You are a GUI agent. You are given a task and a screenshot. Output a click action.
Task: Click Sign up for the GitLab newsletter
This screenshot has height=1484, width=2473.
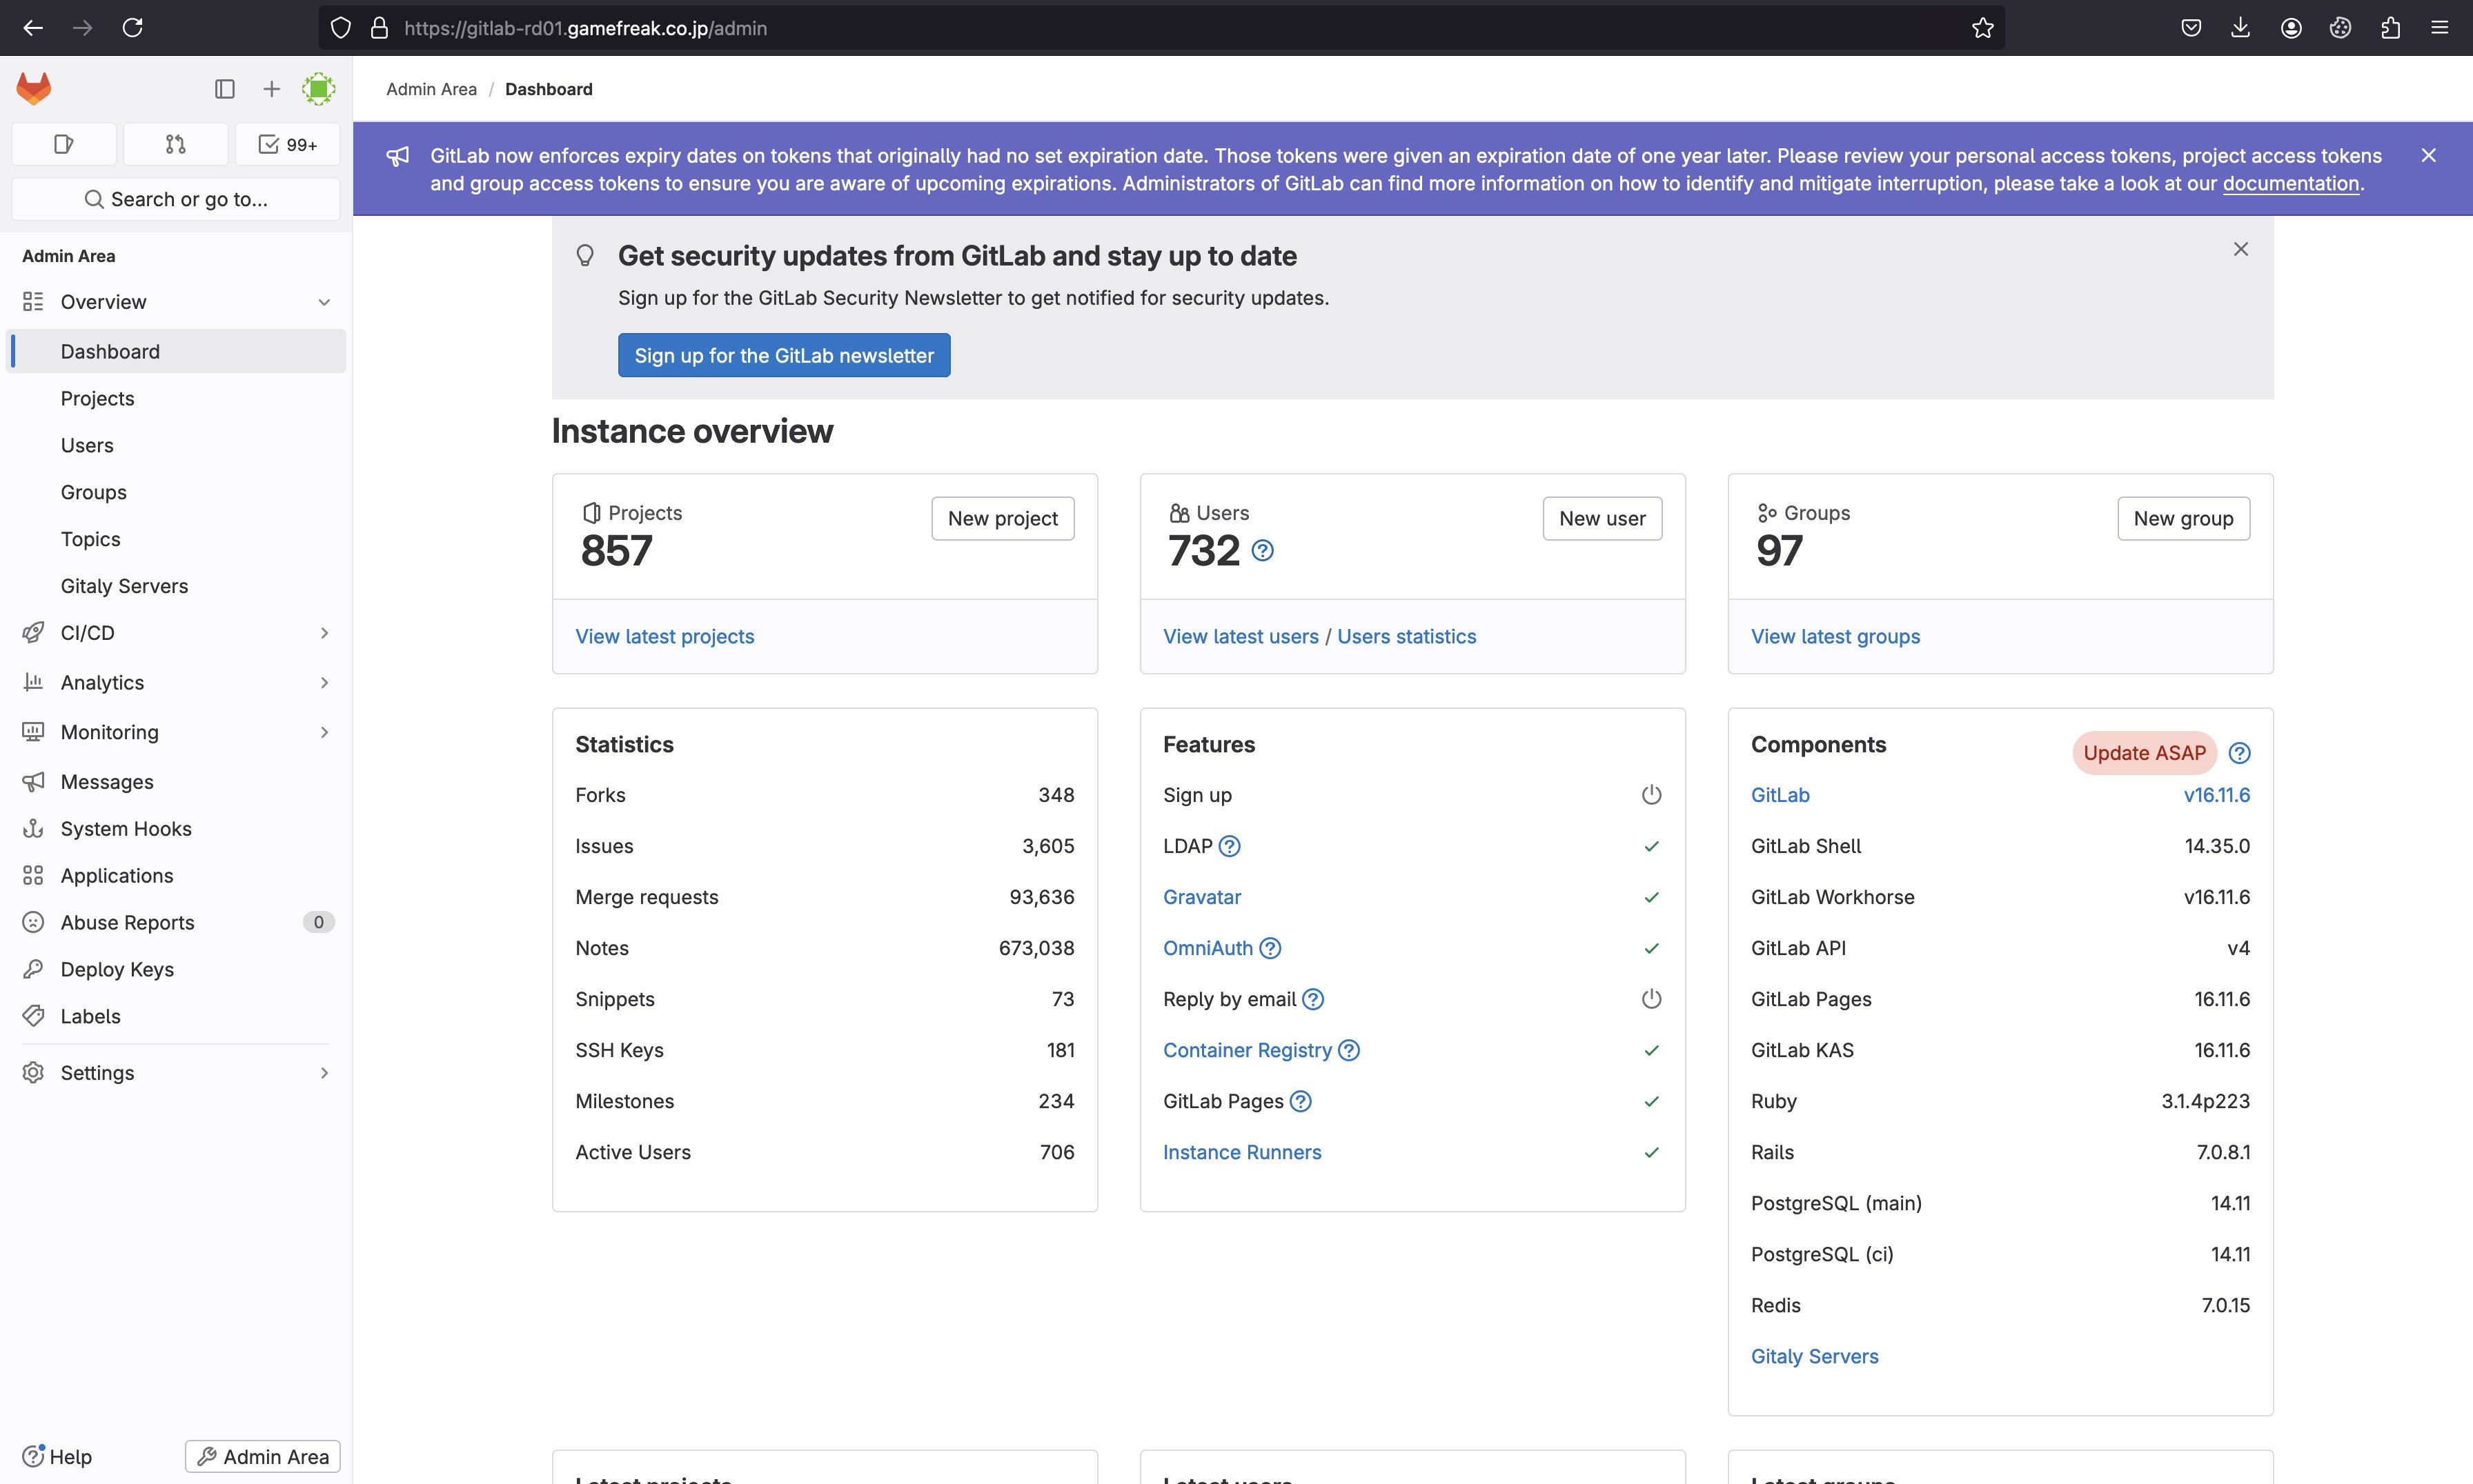tap(785, 356)
